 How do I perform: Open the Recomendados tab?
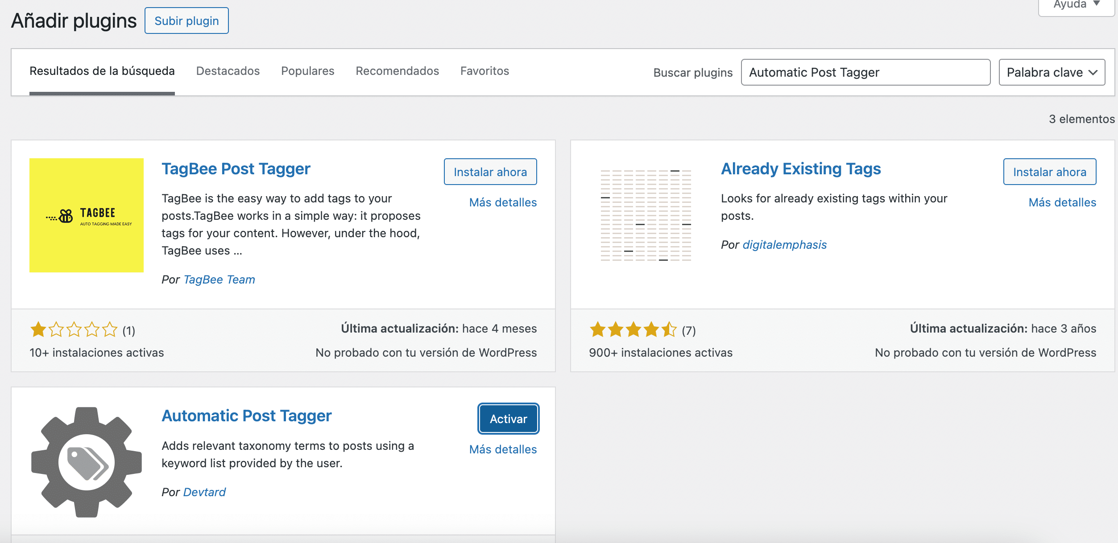pos(397,71)
